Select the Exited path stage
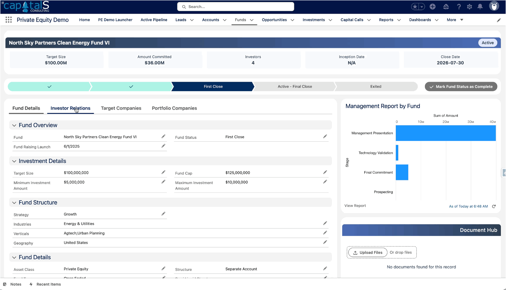The height and width of the screenshot is (290, 506). tap(376, 86)
